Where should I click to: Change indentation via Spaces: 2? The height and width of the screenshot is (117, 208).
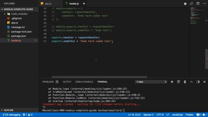pyautogui.click(x=149, y=115)
